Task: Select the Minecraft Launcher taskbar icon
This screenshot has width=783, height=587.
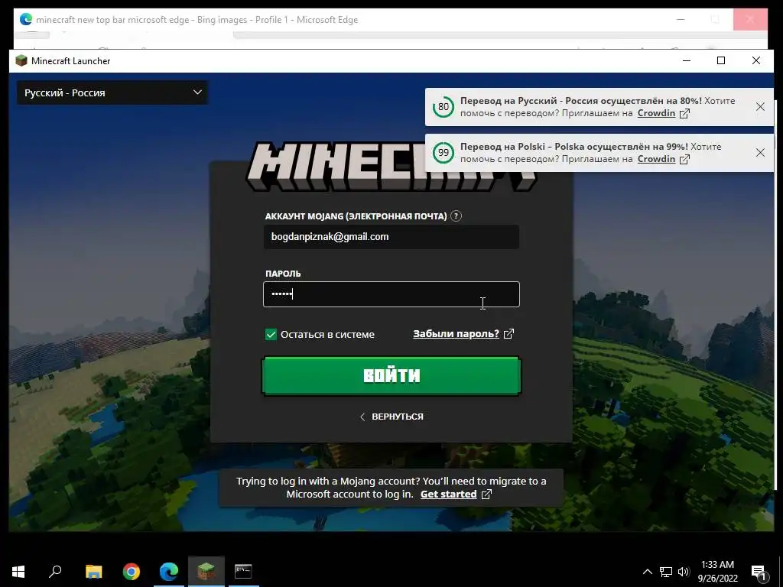Action: click(x=206, y=572)
